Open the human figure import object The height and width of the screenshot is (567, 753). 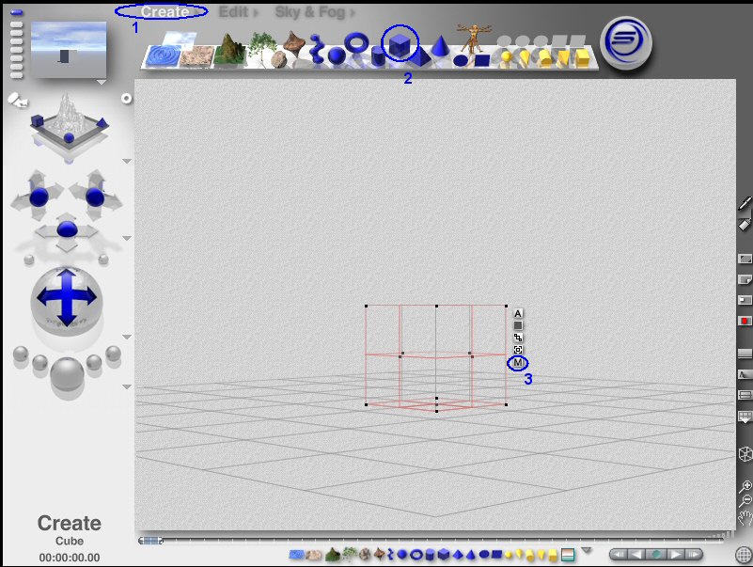click(x=474, y=39)
